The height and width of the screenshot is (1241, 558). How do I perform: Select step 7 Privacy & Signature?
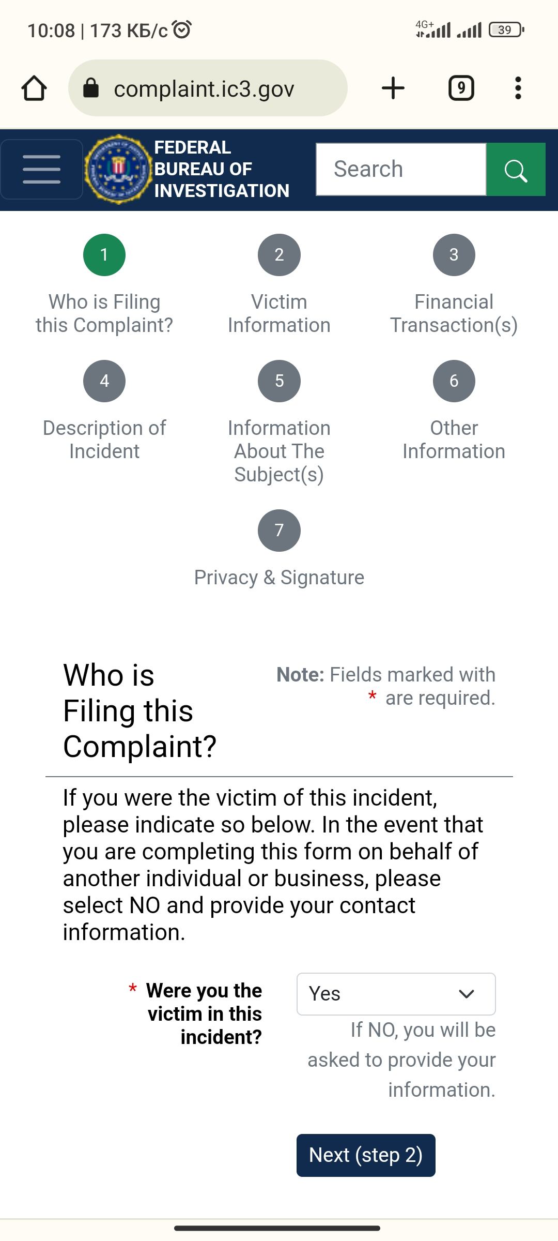point(279,531)
